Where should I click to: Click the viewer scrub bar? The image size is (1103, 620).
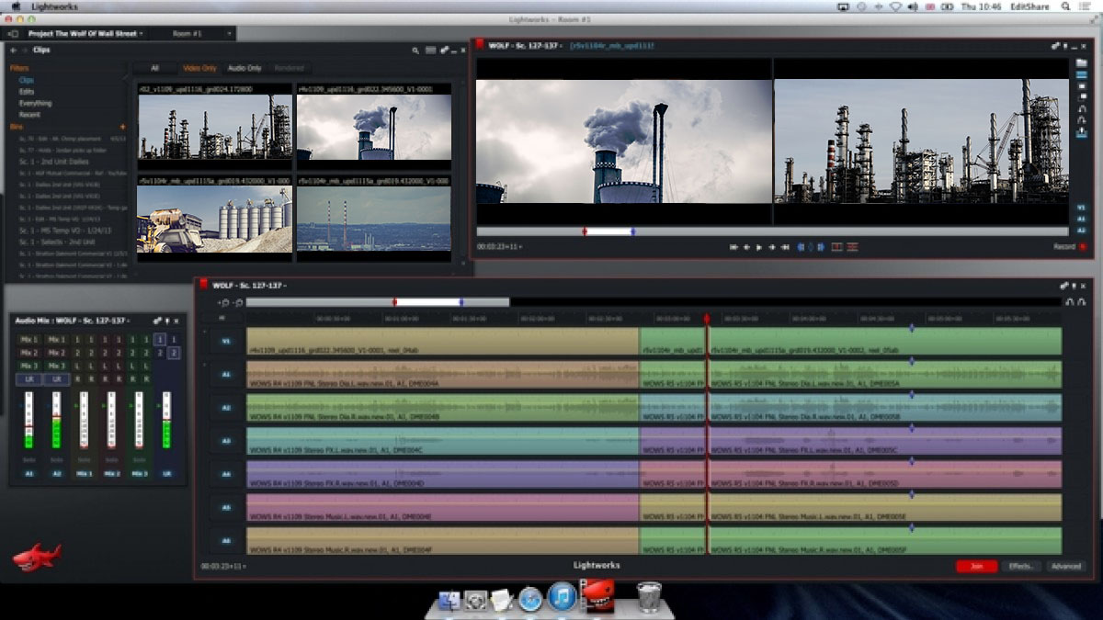pos(772,231)
